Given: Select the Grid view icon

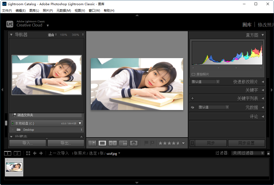Looking at the screenshot, I should coord(92,143).
